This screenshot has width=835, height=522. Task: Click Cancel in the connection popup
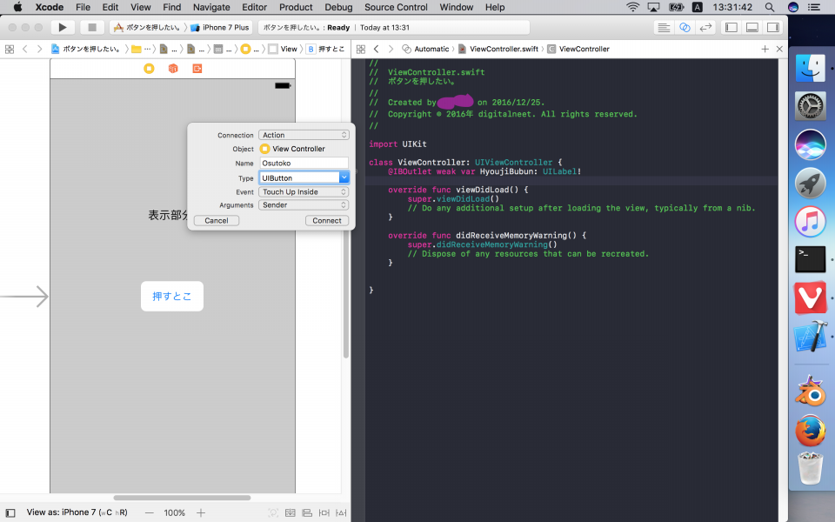point(217,220)
